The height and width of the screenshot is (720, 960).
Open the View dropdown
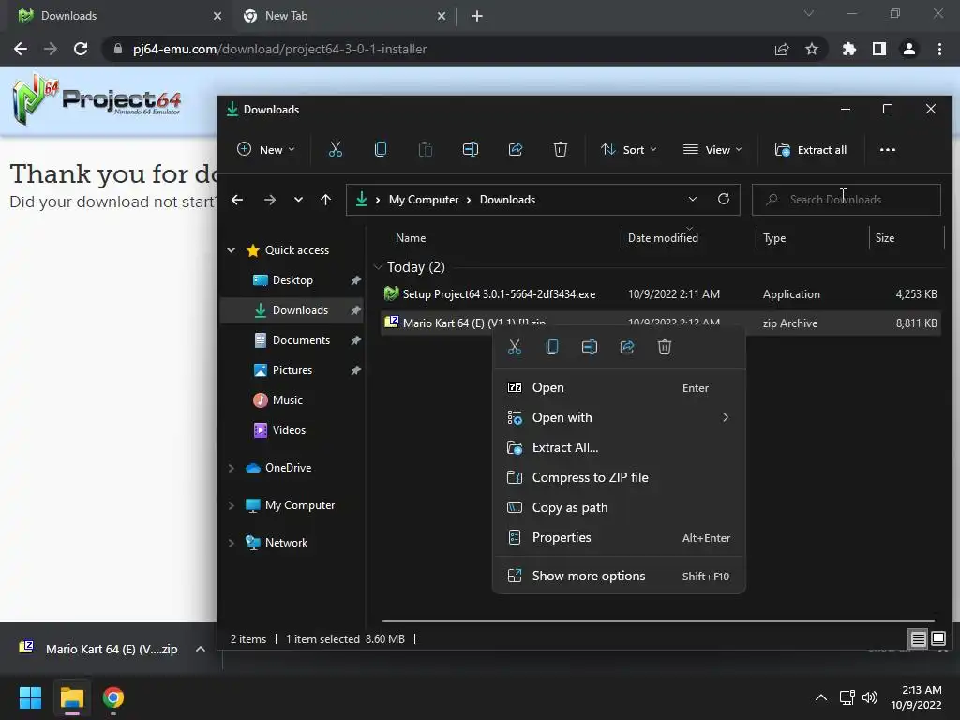[712, 149]
